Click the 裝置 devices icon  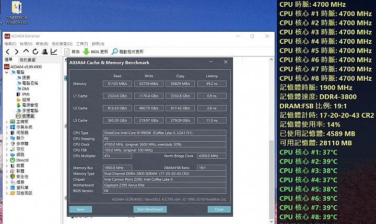click(x=13, y=166)
